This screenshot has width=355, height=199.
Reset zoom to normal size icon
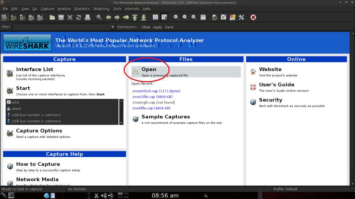pyautogui.click(x=194, y=17)
